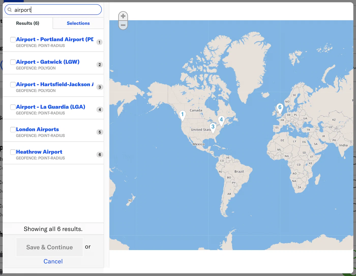
Task: Zoom in on the map
Action: point(123,16)
